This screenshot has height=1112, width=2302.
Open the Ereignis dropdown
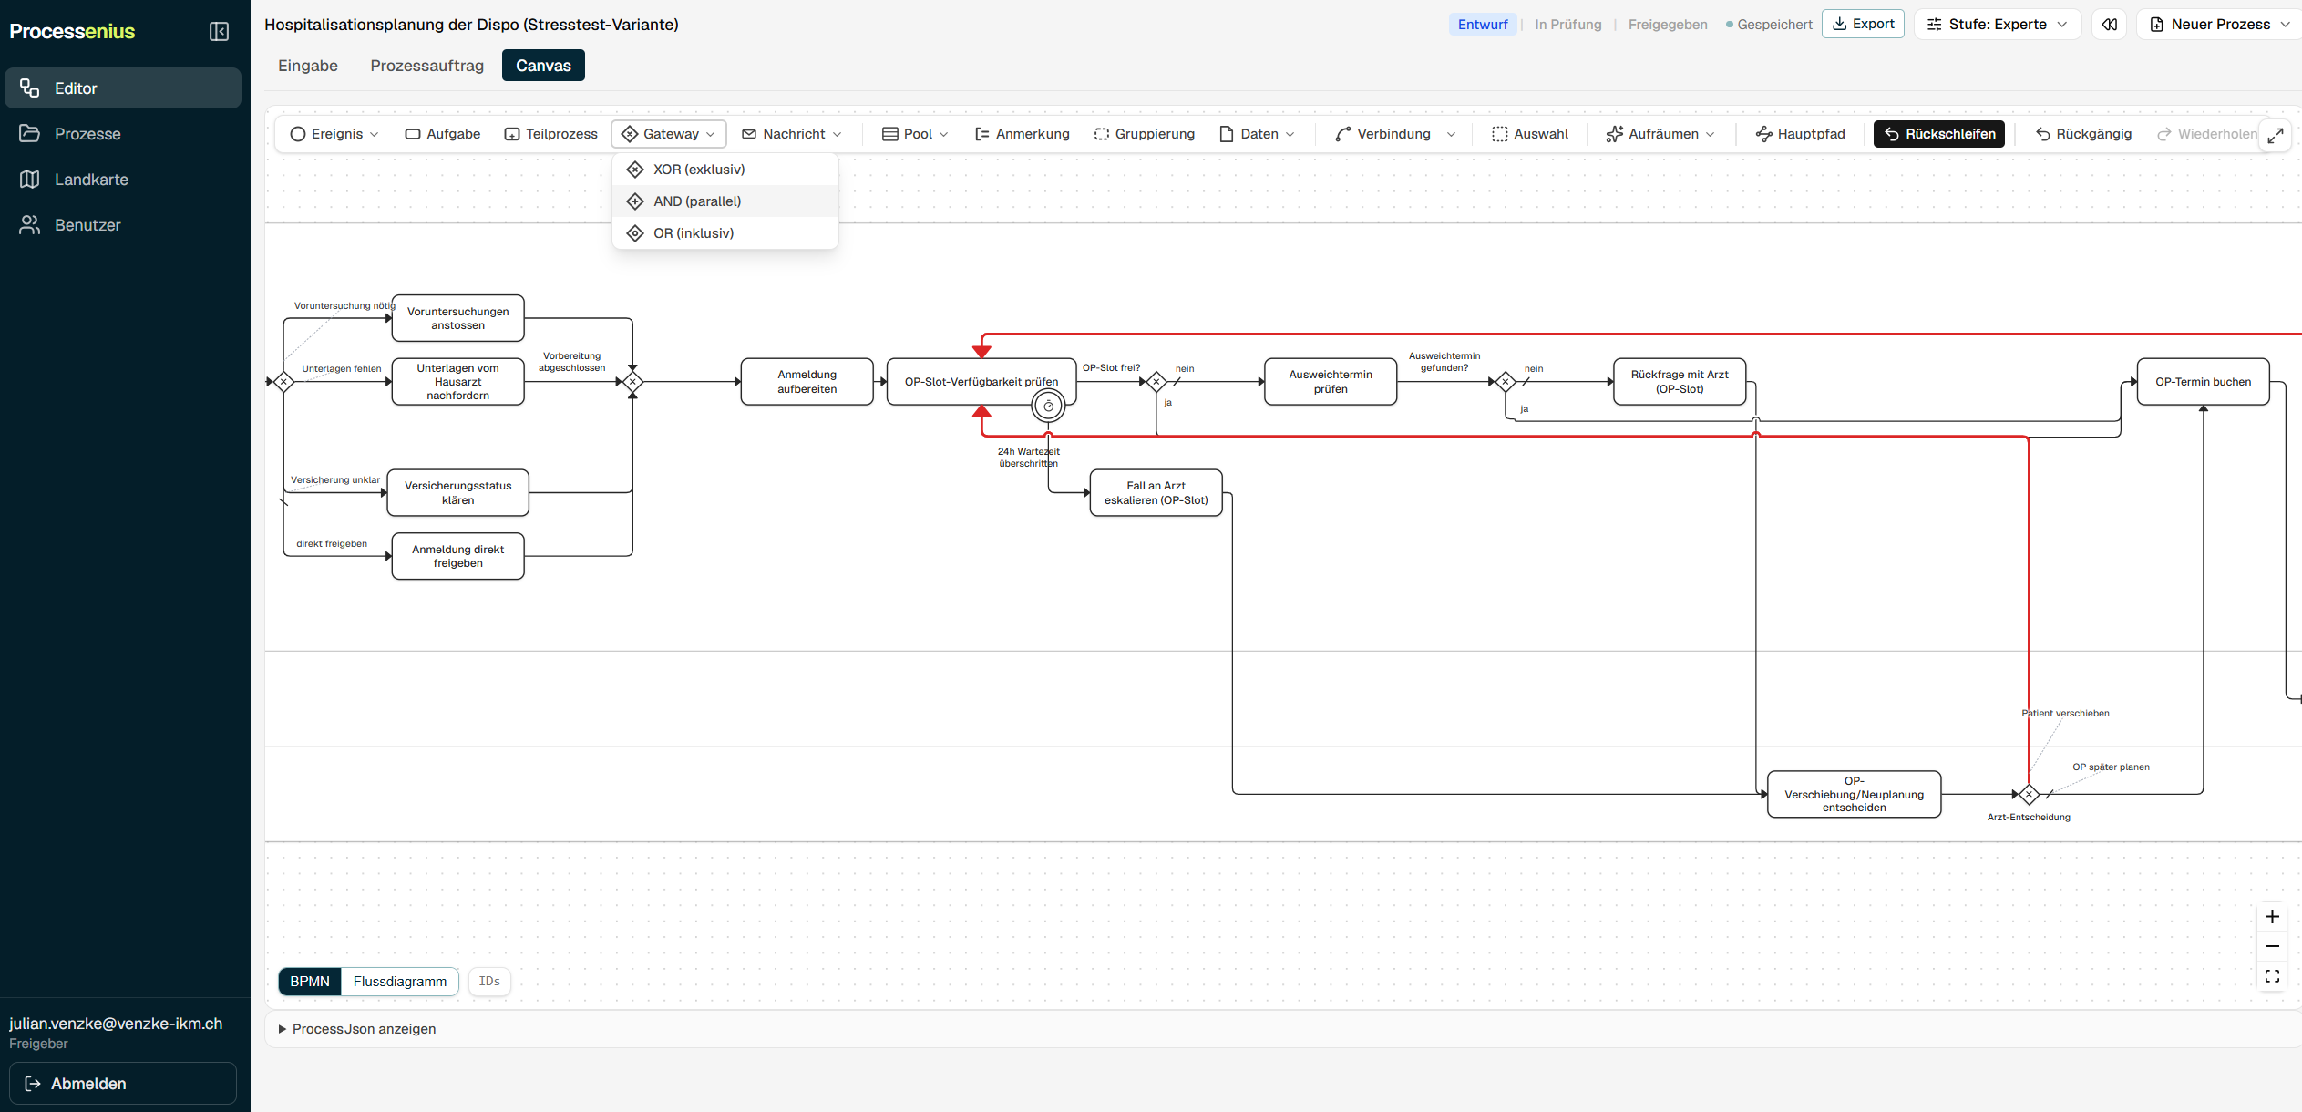tap(334, 134)
